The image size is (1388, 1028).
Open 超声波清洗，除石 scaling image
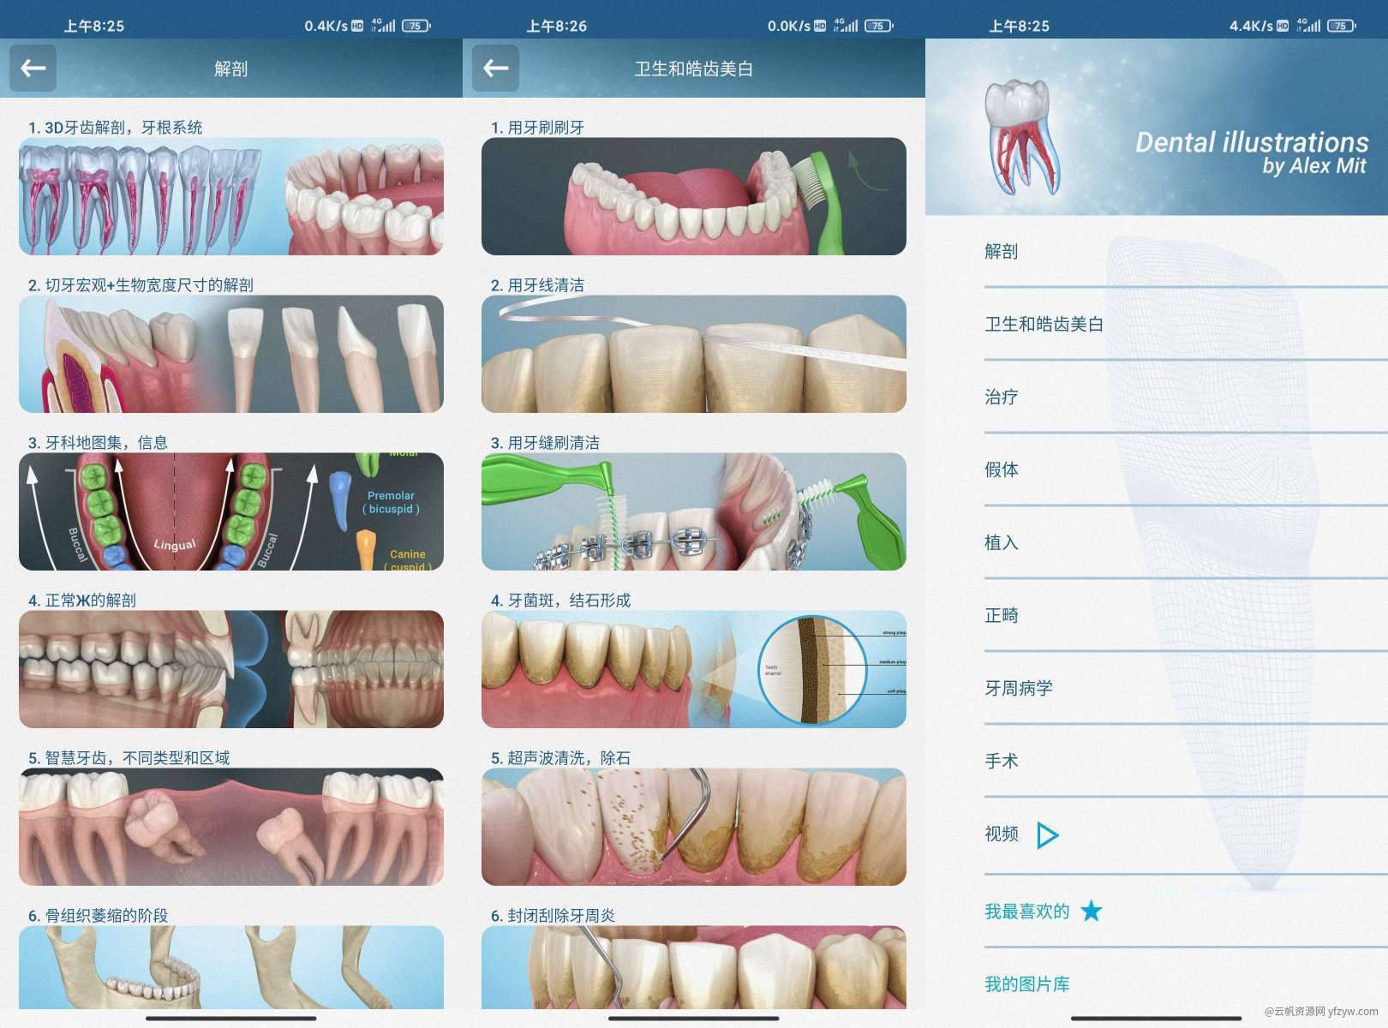pos(694,827)
